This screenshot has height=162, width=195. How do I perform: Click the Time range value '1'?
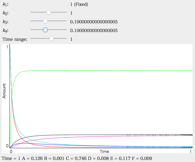71,39
